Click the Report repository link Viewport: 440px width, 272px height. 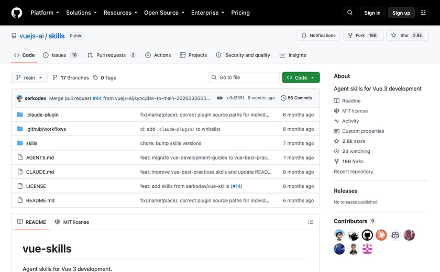click(353, 172)
